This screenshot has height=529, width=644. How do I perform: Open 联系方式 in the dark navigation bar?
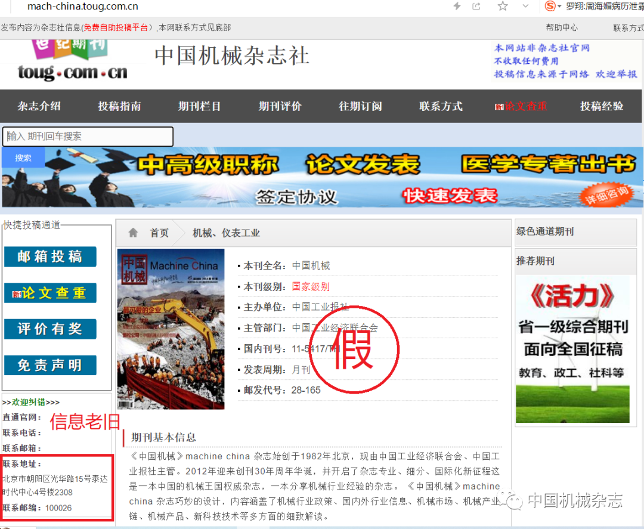coord(441,106)
